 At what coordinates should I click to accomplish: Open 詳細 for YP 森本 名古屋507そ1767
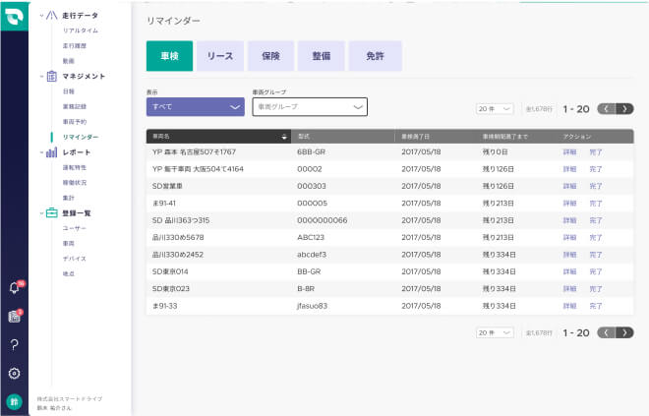pos(569,152)
